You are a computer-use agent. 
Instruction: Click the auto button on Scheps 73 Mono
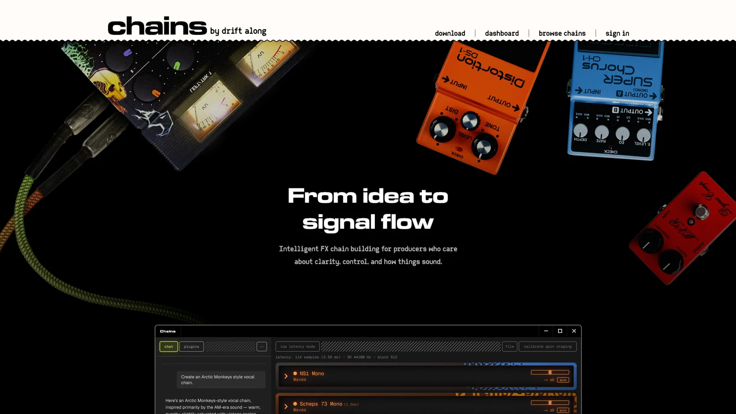(x=563, y=410)
